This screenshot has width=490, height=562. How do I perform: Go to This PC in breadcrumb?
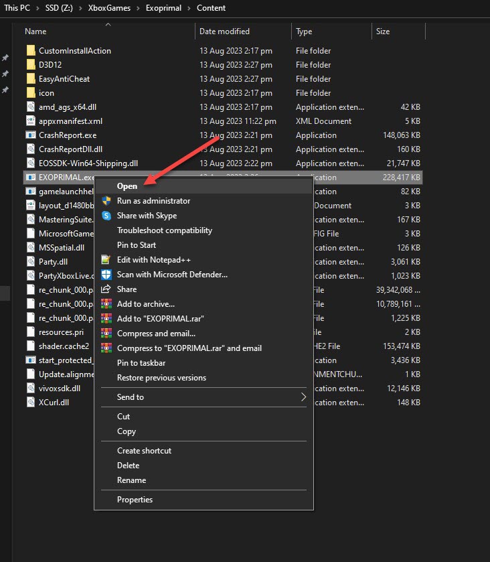(17, 8)
